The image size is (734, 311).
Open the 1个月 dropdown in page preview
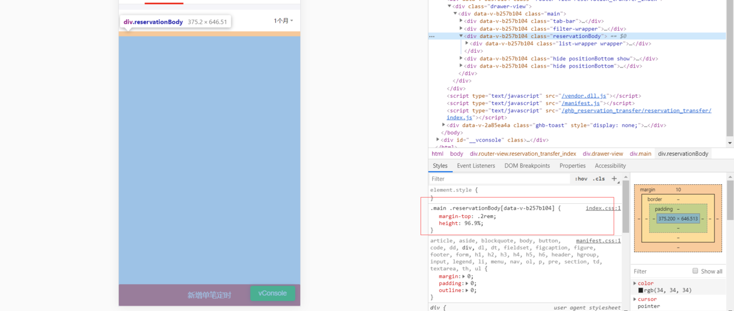click(284, 21)
